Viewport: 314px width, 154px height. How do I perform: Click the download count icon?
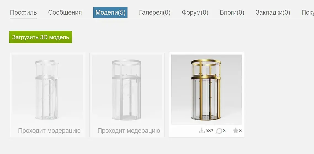[202, 131]
